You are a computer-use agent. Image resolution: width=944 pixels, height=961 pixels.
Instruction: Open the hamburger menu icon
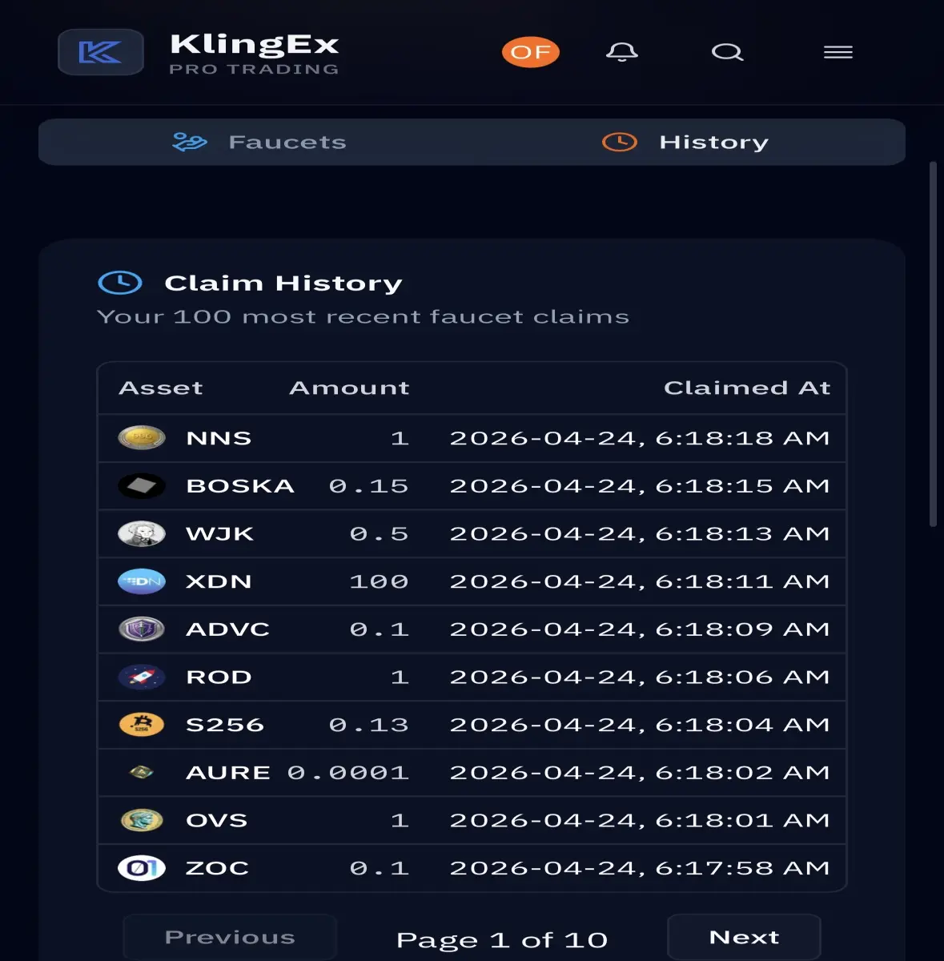click(838, 53)
